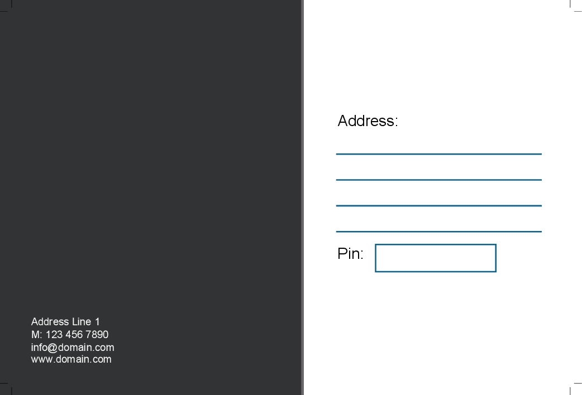Select the fourth blue address line
Screen dimensions: 582x395
tap(438, 232)
